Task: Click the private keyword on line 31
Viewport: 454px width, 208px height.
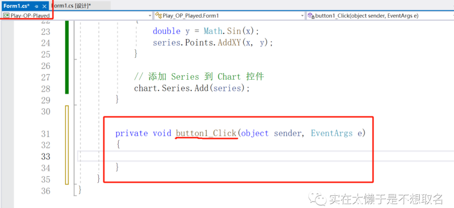Action: coord(131,133)
